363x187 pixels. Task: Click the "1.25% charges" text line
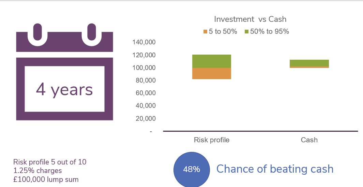pos(37,171)
